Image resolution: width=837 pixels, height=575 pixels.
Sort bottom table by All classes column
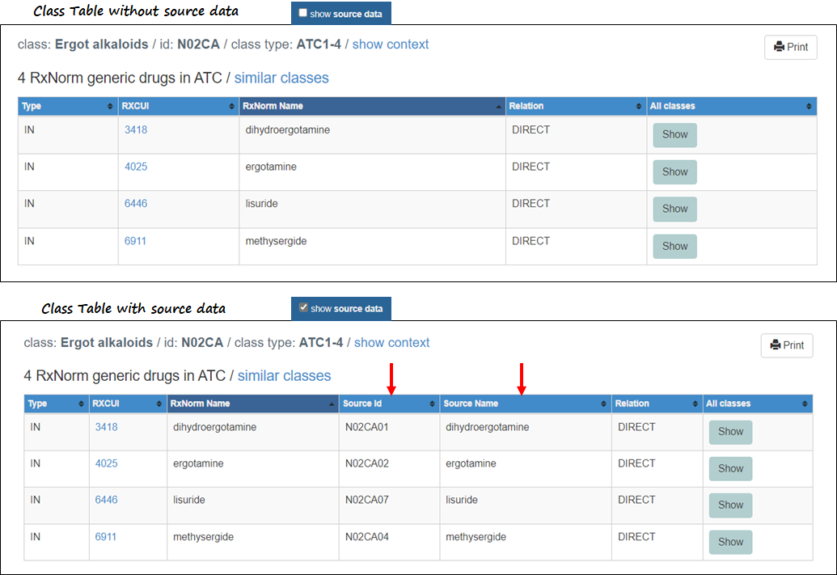758,404
